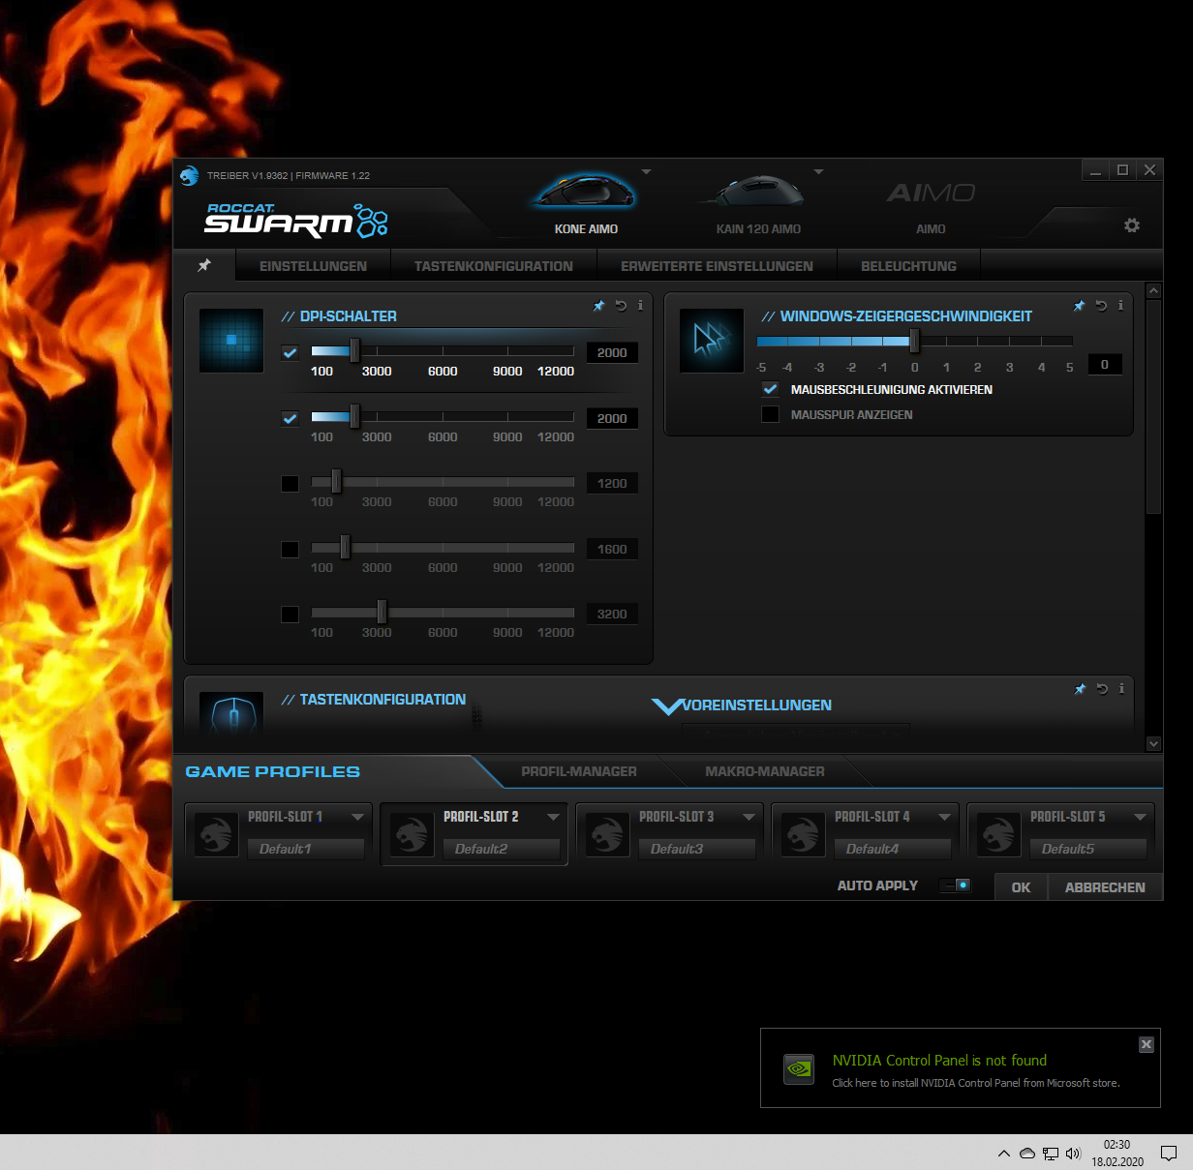The image size is (1193, 1170).
Task: Select the Kone AIMO mouse device
Action: click(586, 200)
